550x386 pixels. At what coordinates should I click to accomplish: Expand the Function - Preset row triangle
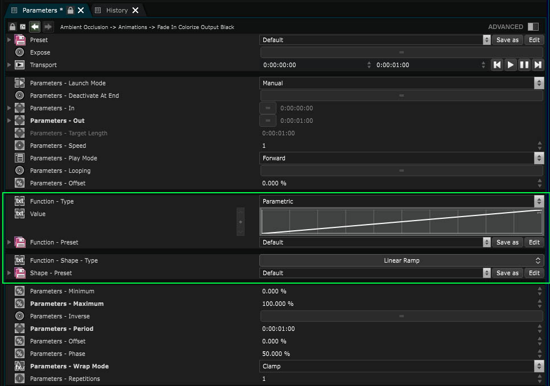(x=9, y=242)
